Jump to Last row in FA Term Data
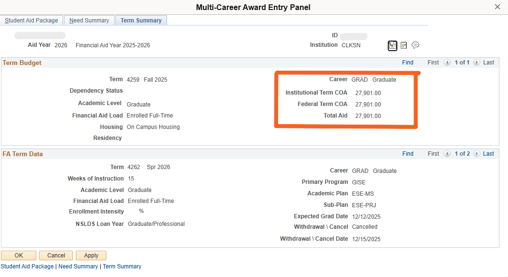This screenshot has height=277, width=508. coord(488,154)
